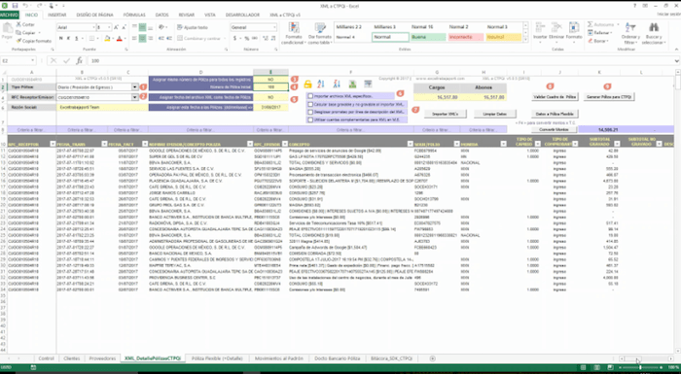Click the Ajustar texto wrap icon
Viewport: 681px width, 374px height.
tap(180, 27)
